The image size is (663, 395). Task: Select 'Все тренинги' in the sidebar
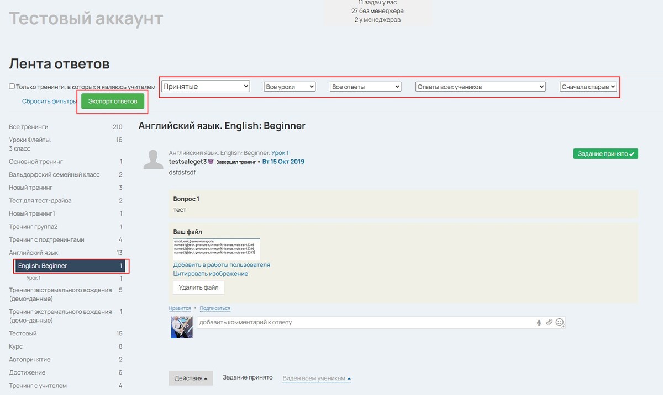29,127
